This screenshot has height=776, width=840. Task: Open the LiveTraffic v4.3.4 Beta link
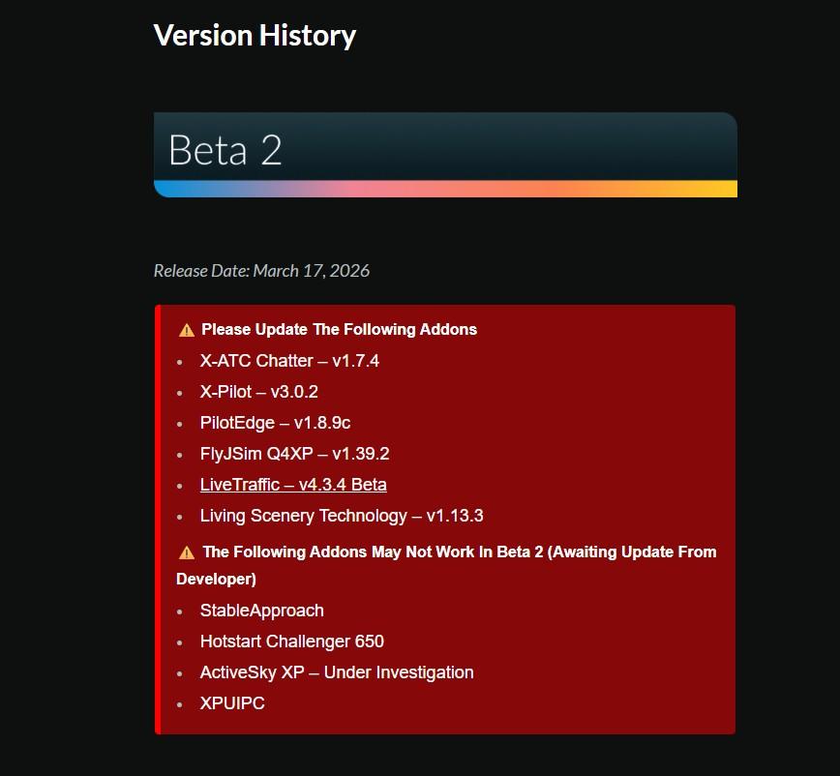tap(292, 485)
